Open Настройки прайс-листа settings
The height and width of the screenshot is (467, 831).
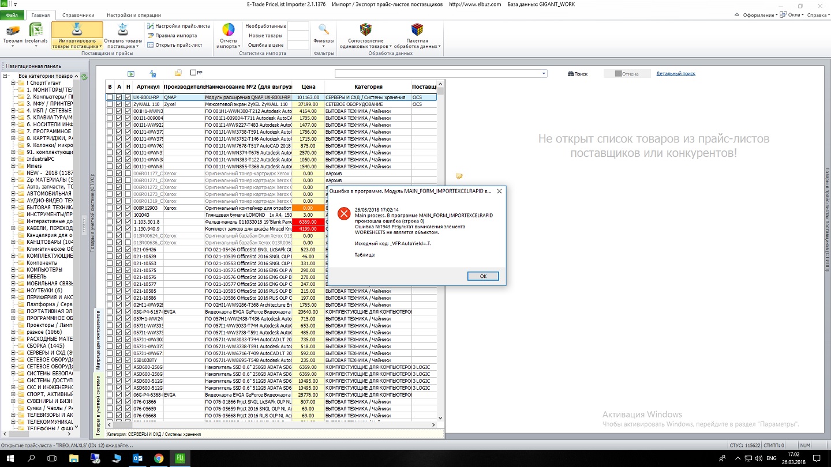click(x=178, y=26)
